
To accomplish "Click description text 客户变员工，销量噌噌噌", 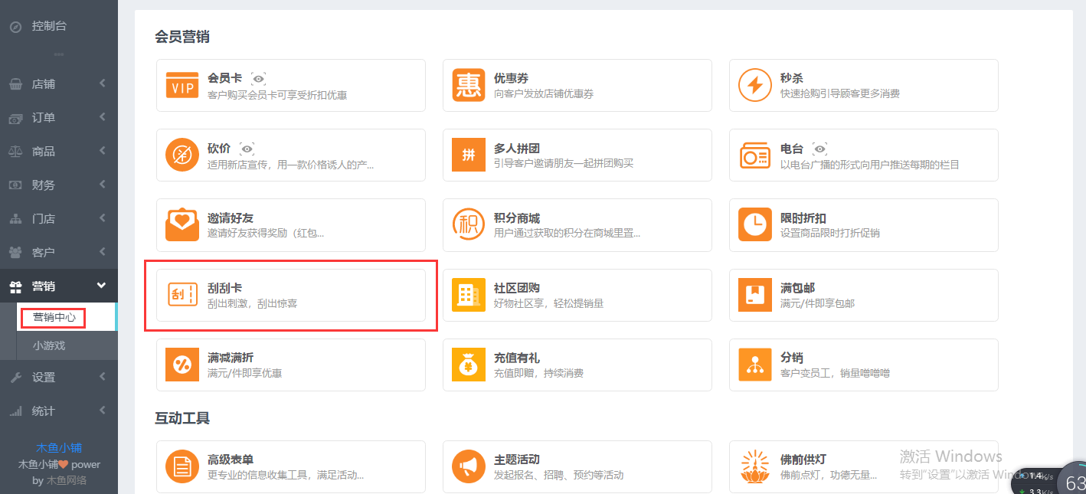I will click(835, 373).
